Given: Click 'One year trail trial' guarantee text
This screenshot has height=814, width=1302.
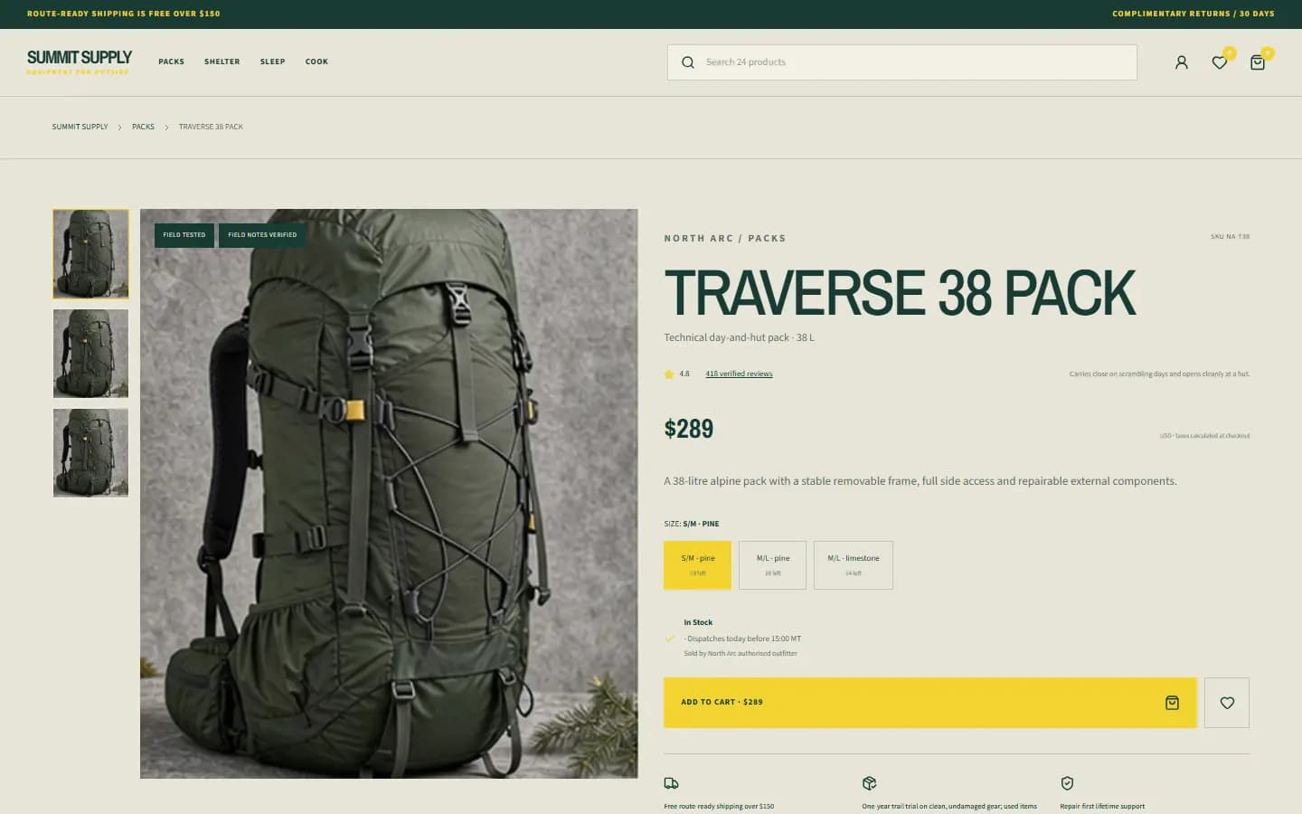Looking at the screenshot, I should [949, 806].
